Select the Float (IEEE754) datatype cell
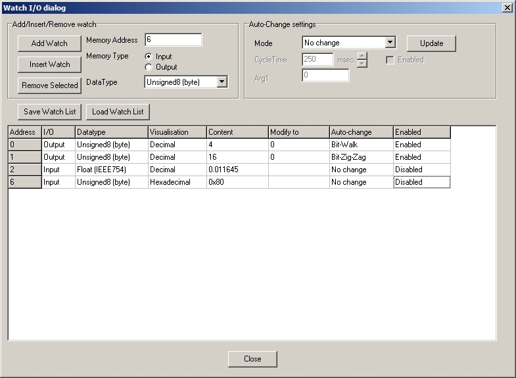This screenshot has height=378, width=516. (111, 170)
